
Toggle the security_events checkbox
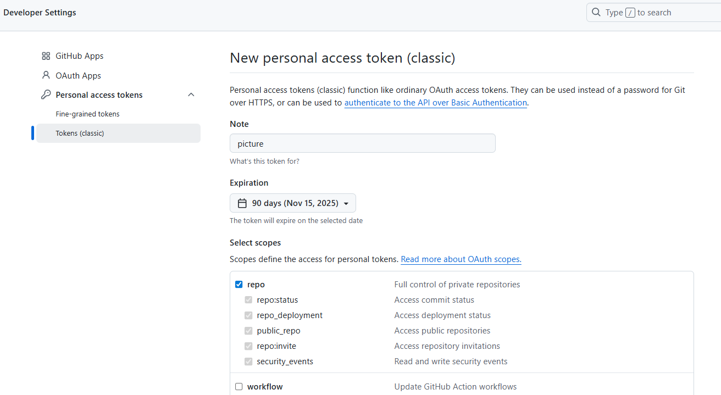[x=248, y=361]
